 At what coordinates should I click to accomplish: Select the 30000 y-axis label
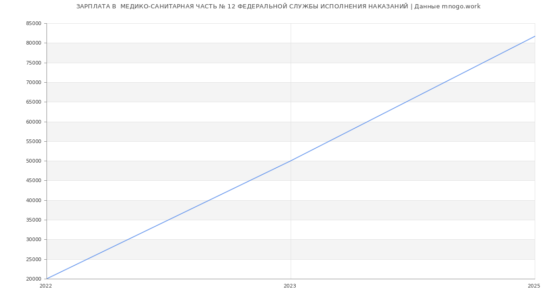[x=33, y=240]
